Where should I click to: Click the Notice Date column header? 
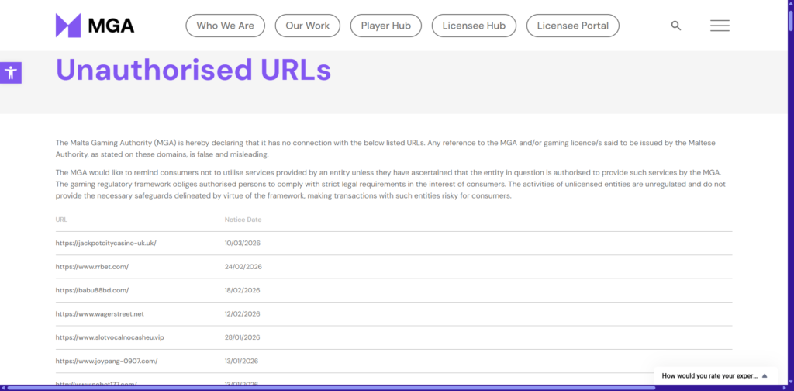click(243, 220)
